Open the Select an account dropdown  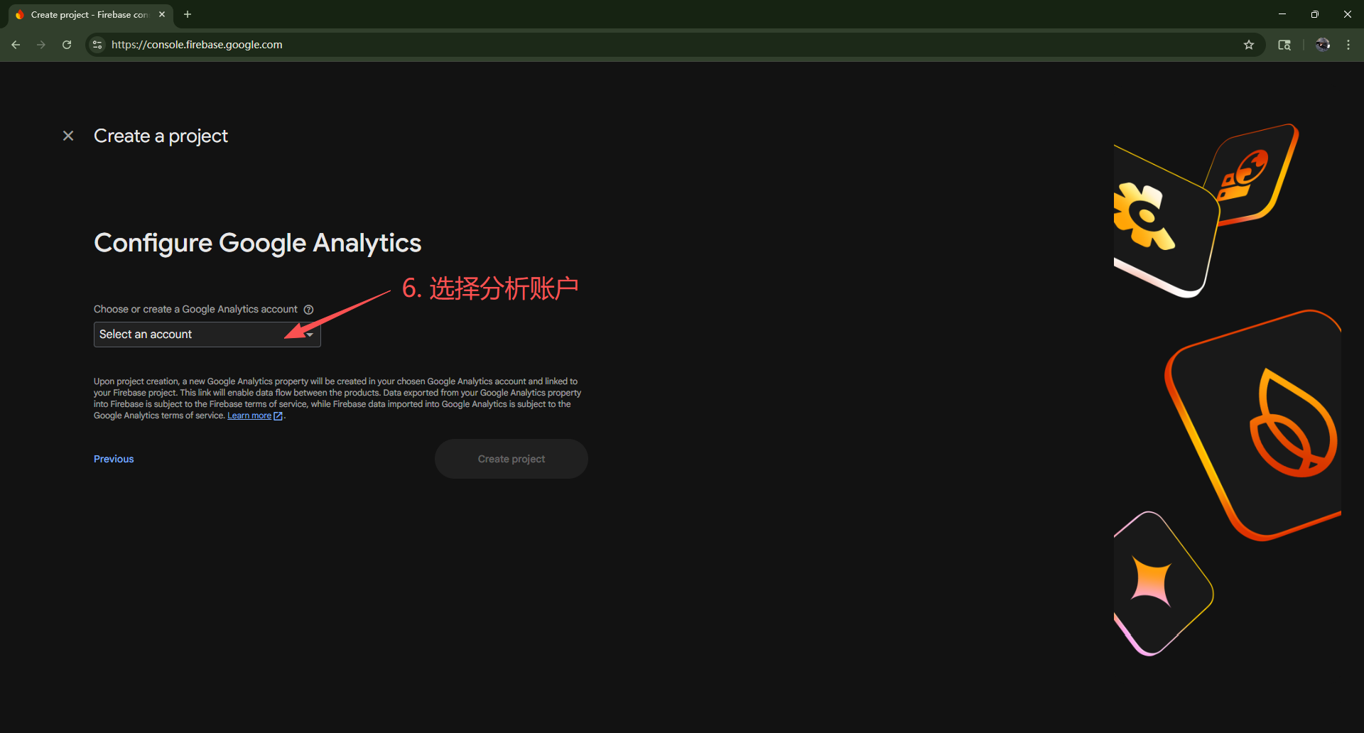coord(207,335)
